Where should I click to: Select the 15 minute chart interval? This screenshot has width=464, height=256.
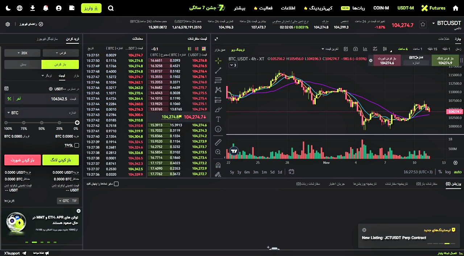point(433,49)
